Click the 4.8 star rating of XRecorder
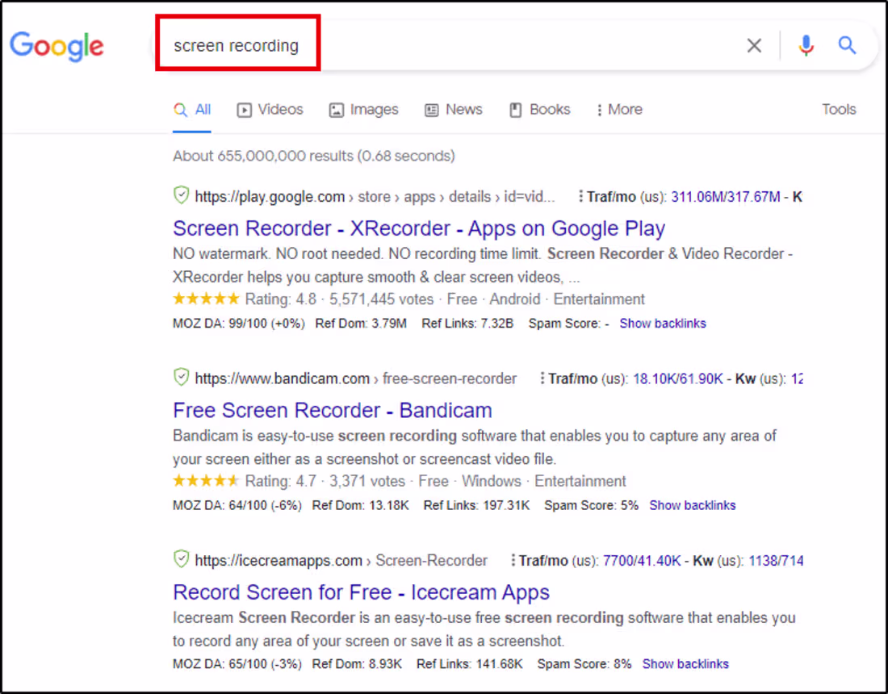Viewport: 888px width, 694px height. [x=257, y=299]
